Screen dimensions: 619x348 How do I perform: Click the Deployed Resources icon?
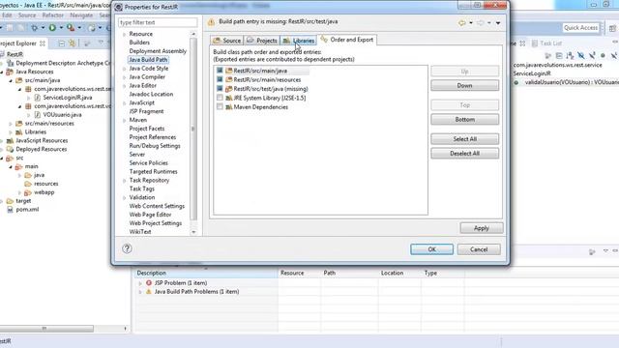pos(11,149)
